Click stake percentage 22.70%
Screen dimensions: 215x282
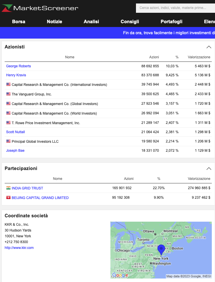159,188
